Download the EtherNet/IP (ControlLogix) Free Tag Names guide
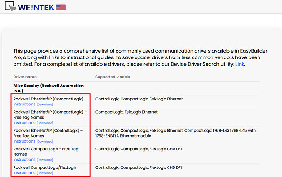This screenshot has width=282, height=177. pyautogui.click(x=45, y=141)
